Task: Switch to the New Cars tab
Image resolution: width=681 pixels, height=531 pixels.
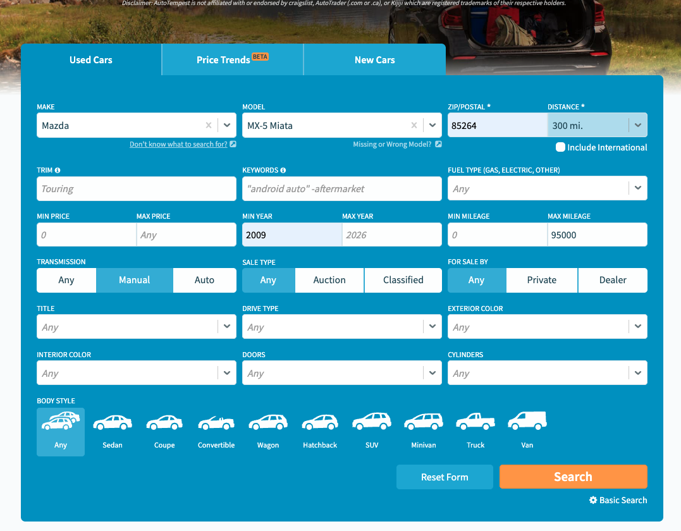Action: [x=375, y=60]
